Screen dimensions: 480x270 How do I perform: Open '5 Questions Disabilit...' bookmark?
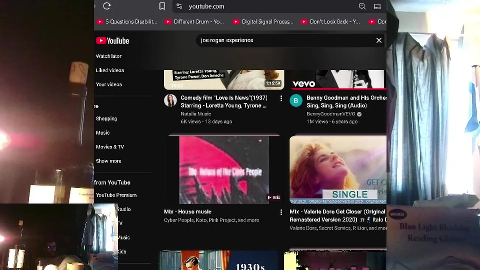[127, 22]
